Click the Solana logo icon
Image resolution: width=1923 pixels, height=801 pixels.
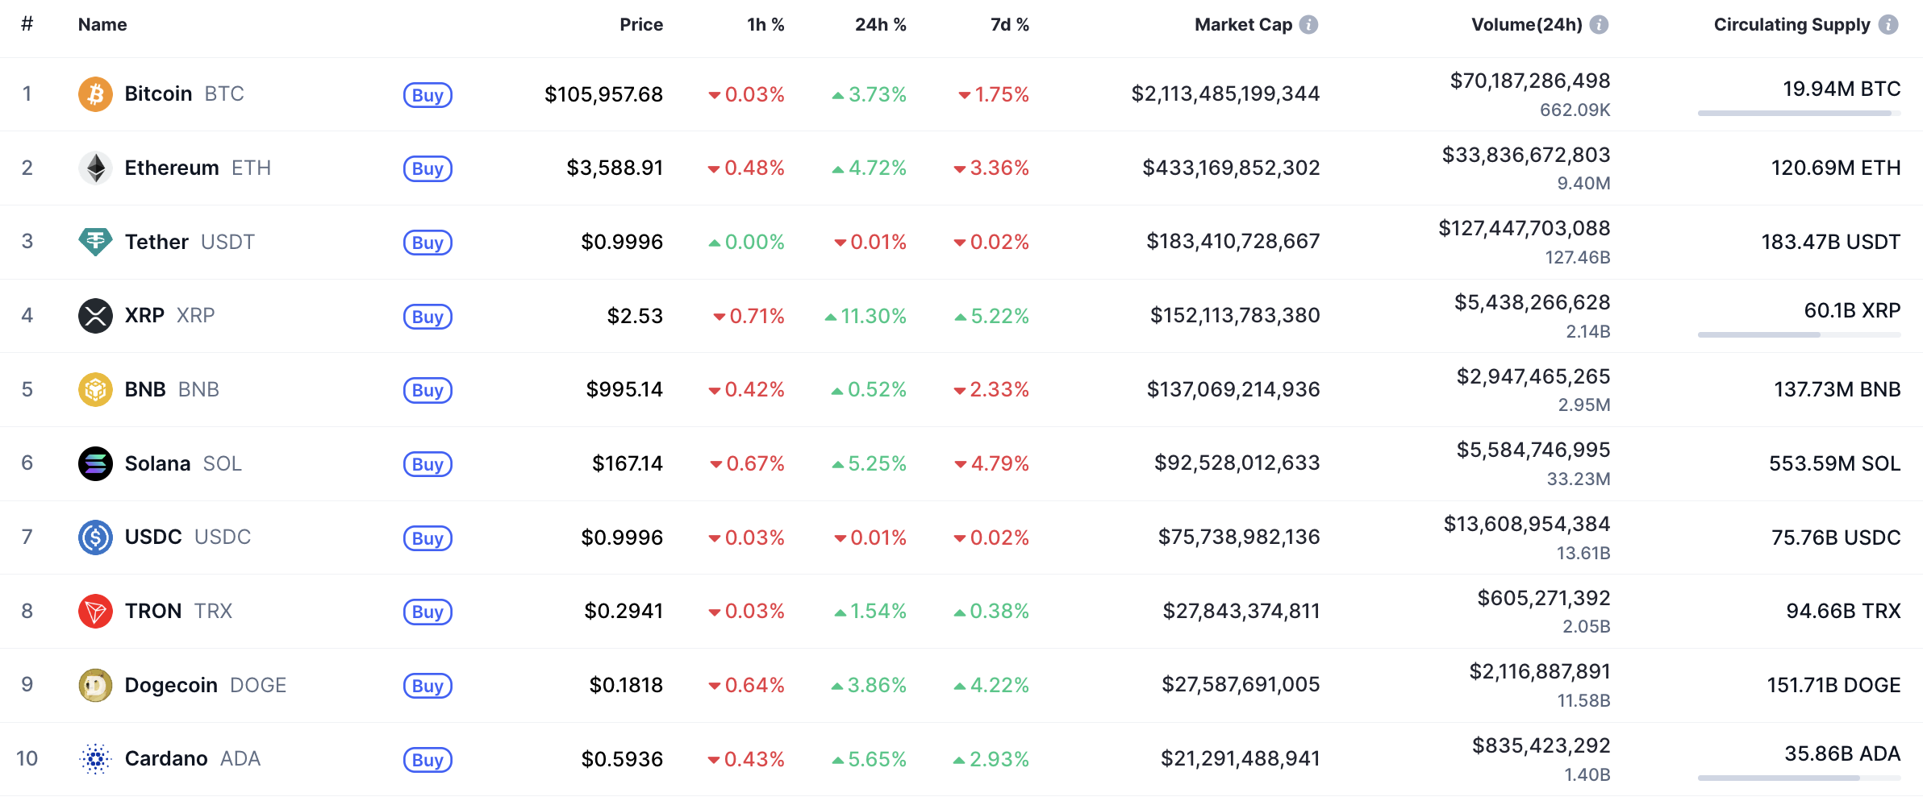point(95,463)
